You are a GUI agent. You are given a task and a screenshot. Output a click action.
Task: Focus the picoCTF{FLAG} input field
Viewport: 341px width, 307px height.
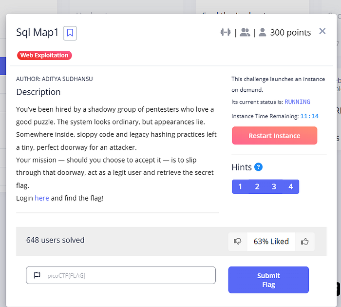click(121, 275)
